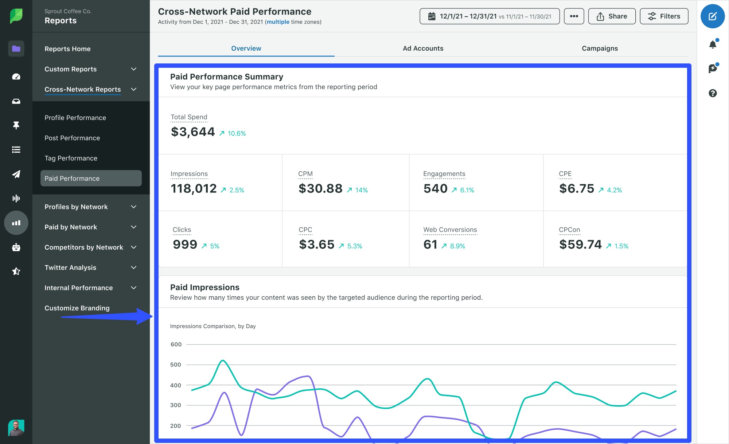The height and width of the screenshot is (444, 729).
Task: Switch to the Ad Accounts tab
Action: click(x=422, y=48)
